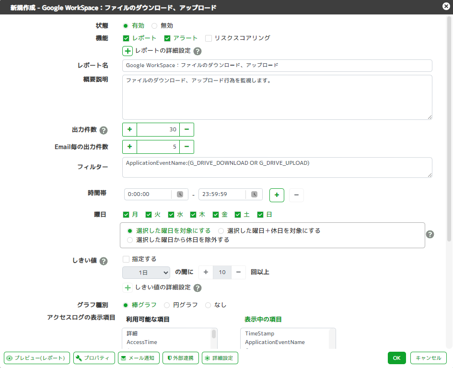Image resolution: width=453 pixels, height=368 pixels.
Task: Toggle the アラート checkbox
Action: [167, 38]
